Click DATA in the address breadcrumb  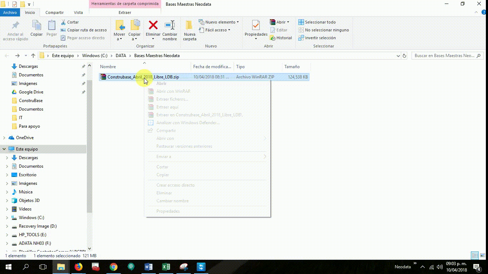(x=121, y=56)
